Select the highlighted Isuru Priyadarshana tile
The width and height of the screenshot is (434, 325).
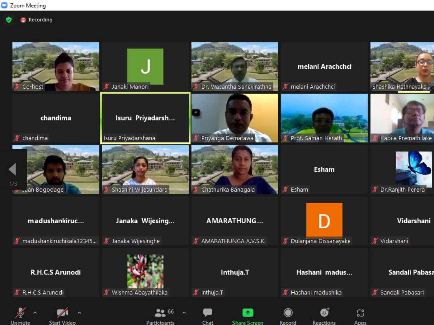pos(145,118)
